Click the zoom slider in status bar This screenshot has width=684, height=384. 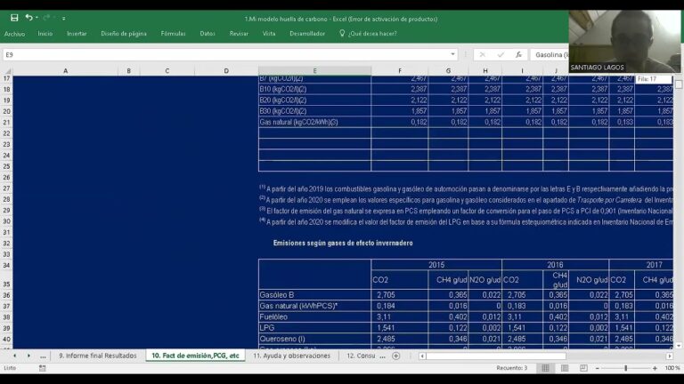point(626,367)
